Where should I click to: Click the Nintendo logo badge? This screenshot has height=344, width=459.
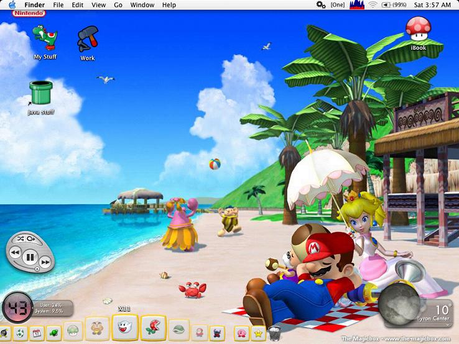(x=29, y=13)
